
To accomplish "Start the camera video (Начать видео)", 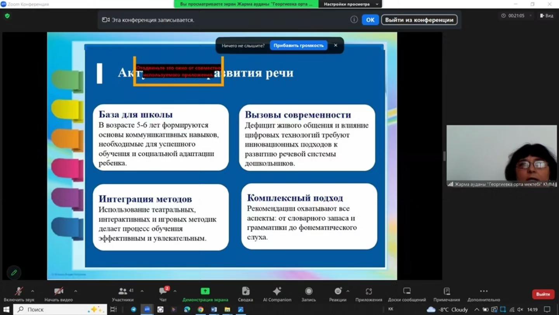I will tap(59, 291).
